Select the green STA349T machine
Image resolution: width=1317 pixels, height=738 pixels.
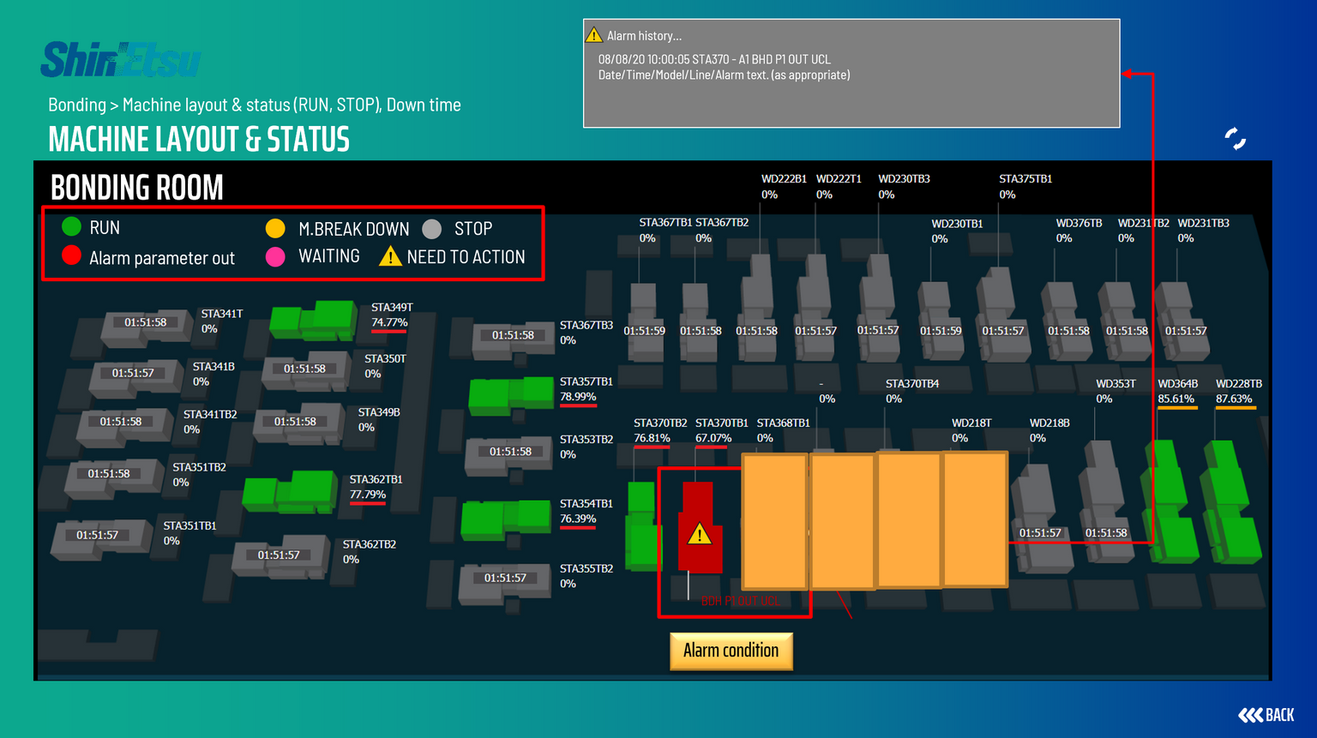[314, 320]
